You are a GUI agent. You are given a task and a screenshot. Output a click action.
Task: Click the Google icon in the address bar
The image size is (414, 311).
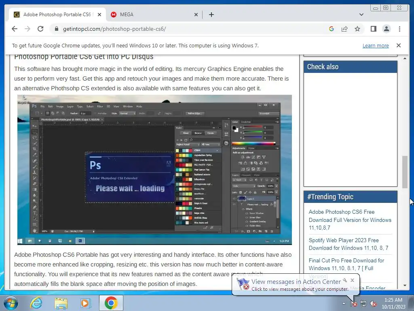(x=332, y=29)
